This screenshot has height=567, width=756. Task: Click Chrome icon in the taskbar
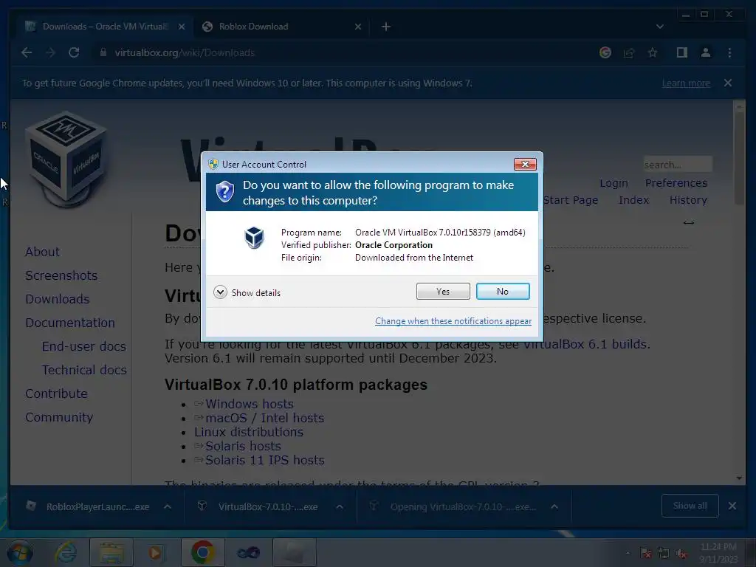pos(202,552)
